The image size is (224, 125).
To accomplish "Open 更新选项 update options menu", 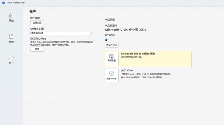I will click(112, 59).
